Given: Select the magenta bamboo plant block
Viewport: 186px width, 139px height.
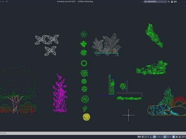Looking at the screenshot, I should click(60, 93).
